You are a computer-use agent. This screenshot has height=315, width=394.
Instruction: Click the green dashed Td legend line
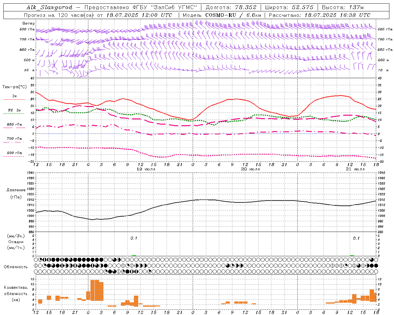[x=14, y=114]
